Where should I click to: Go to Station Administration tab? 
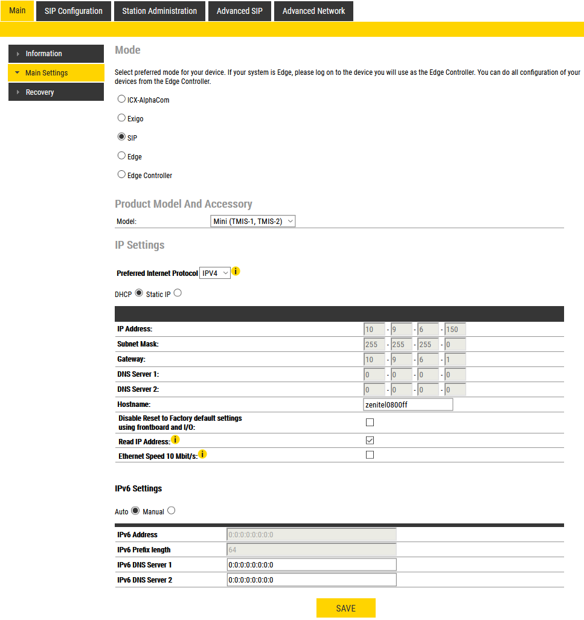159,11
